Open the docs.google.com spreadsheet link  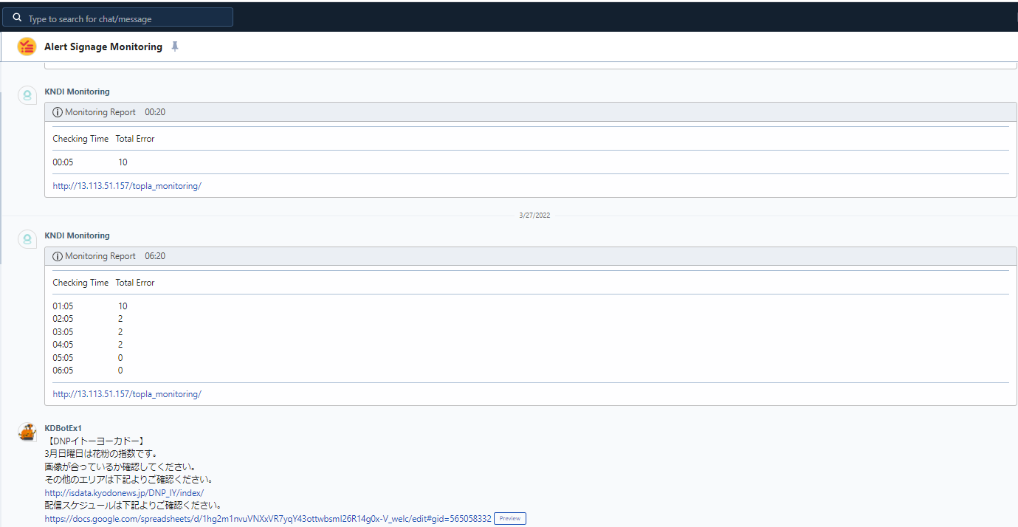click(x=267, y=519)
